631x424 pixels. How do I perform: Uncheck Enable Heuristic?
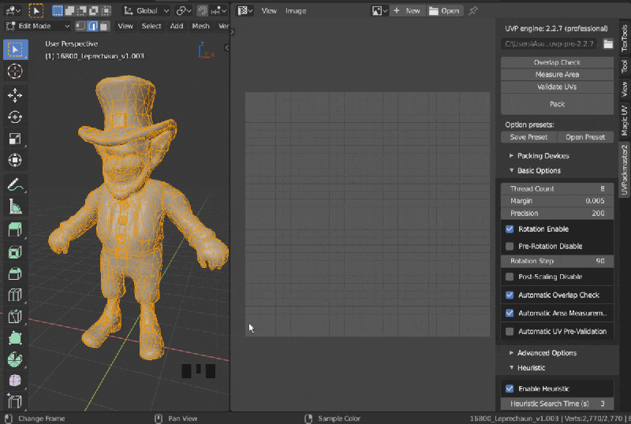(x=510, y=389)
